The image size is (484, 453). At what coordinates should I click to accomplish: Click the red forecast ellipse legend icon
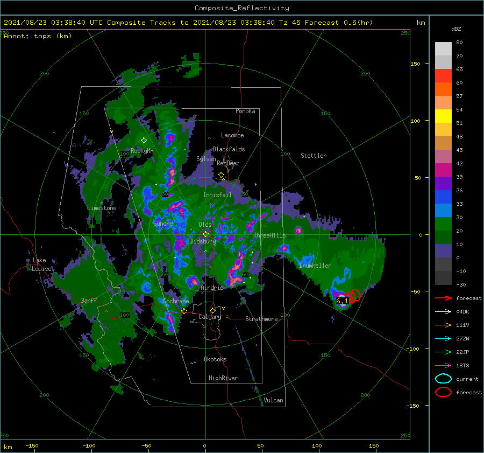coord(443,392)
